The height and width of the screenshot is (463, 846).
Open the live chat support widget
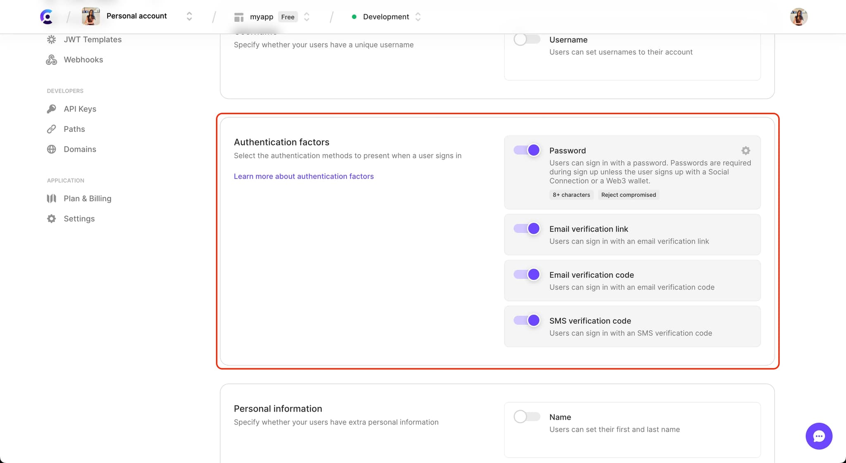click(x=819, y=436)
